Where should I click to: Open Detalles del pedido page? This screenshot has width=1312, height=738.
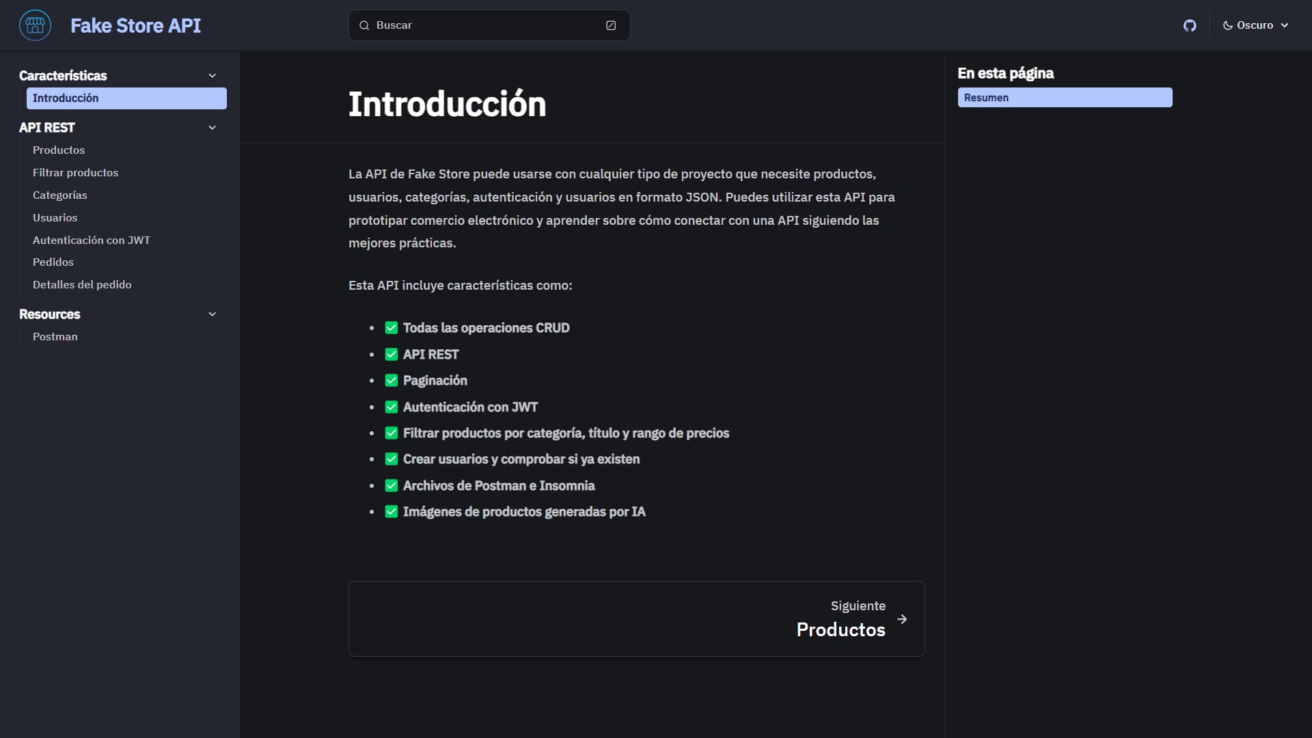(82, 285)
